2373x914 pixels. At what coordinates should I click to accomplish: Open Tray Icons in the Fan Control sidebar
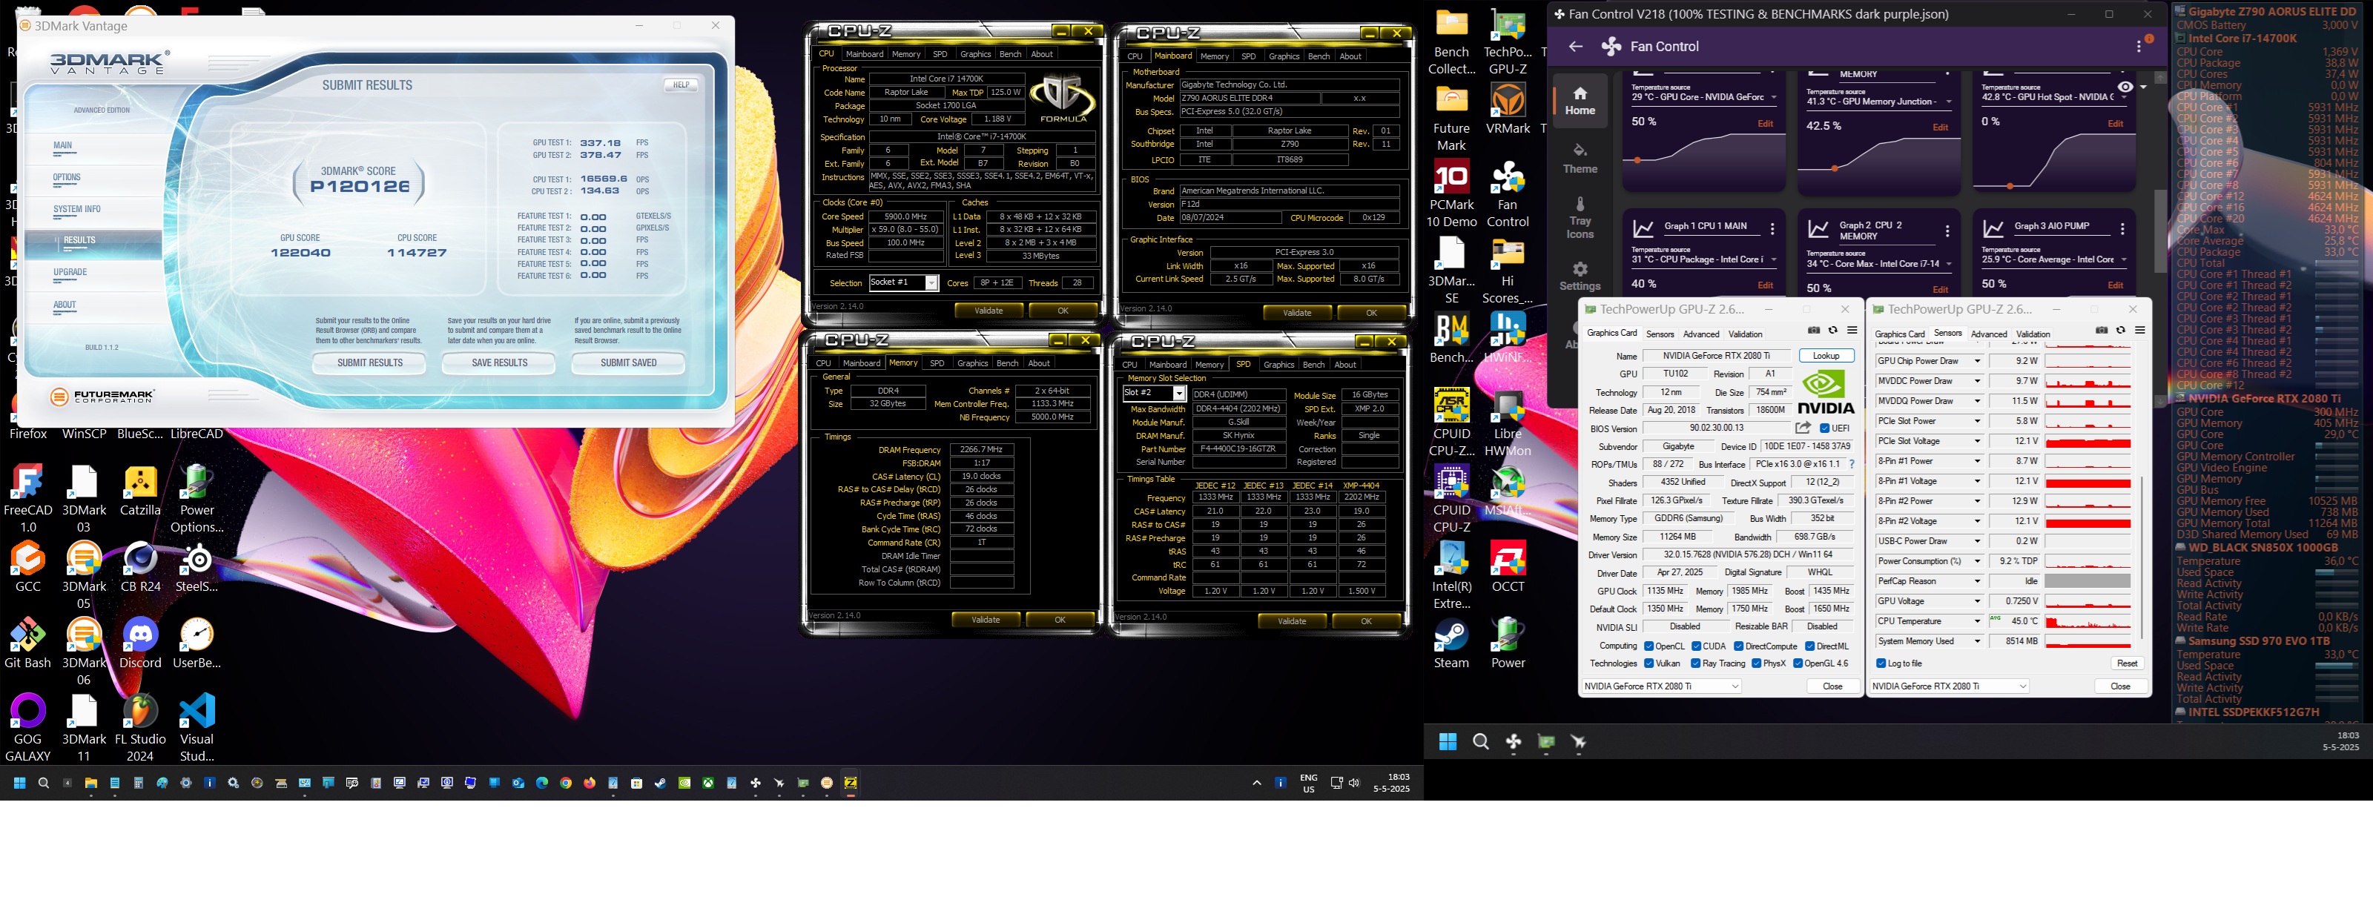(x=1580, y=217)
